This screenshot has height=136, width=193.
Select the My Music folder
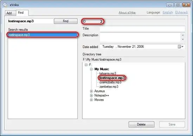(102, 69)
